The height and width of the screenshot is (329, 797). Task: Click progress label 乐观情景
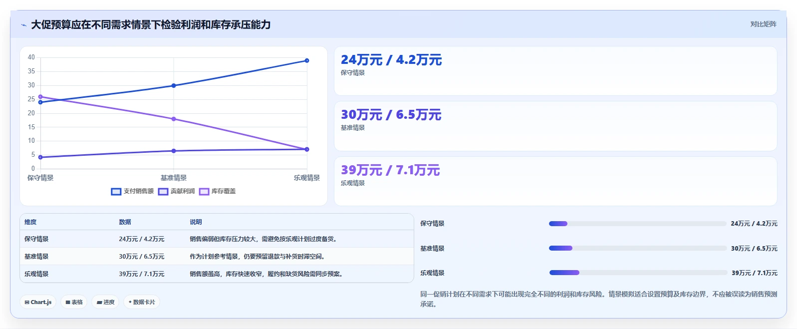432,273
